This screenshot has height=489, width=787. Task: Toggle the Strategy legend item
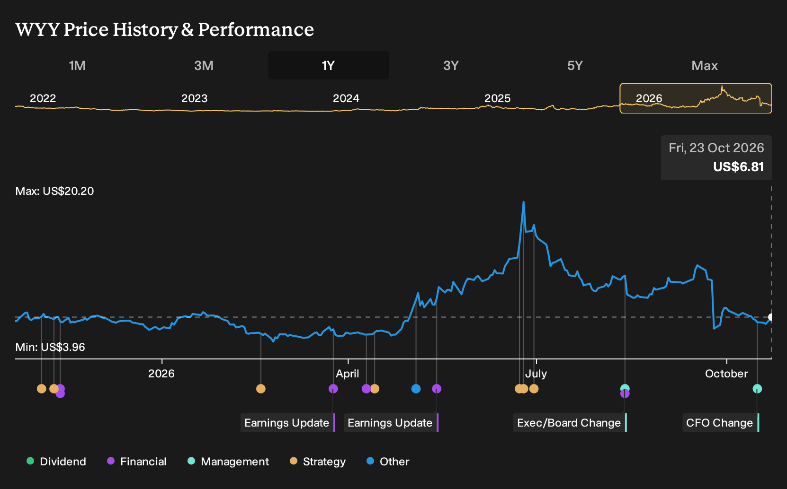(318, 462)
